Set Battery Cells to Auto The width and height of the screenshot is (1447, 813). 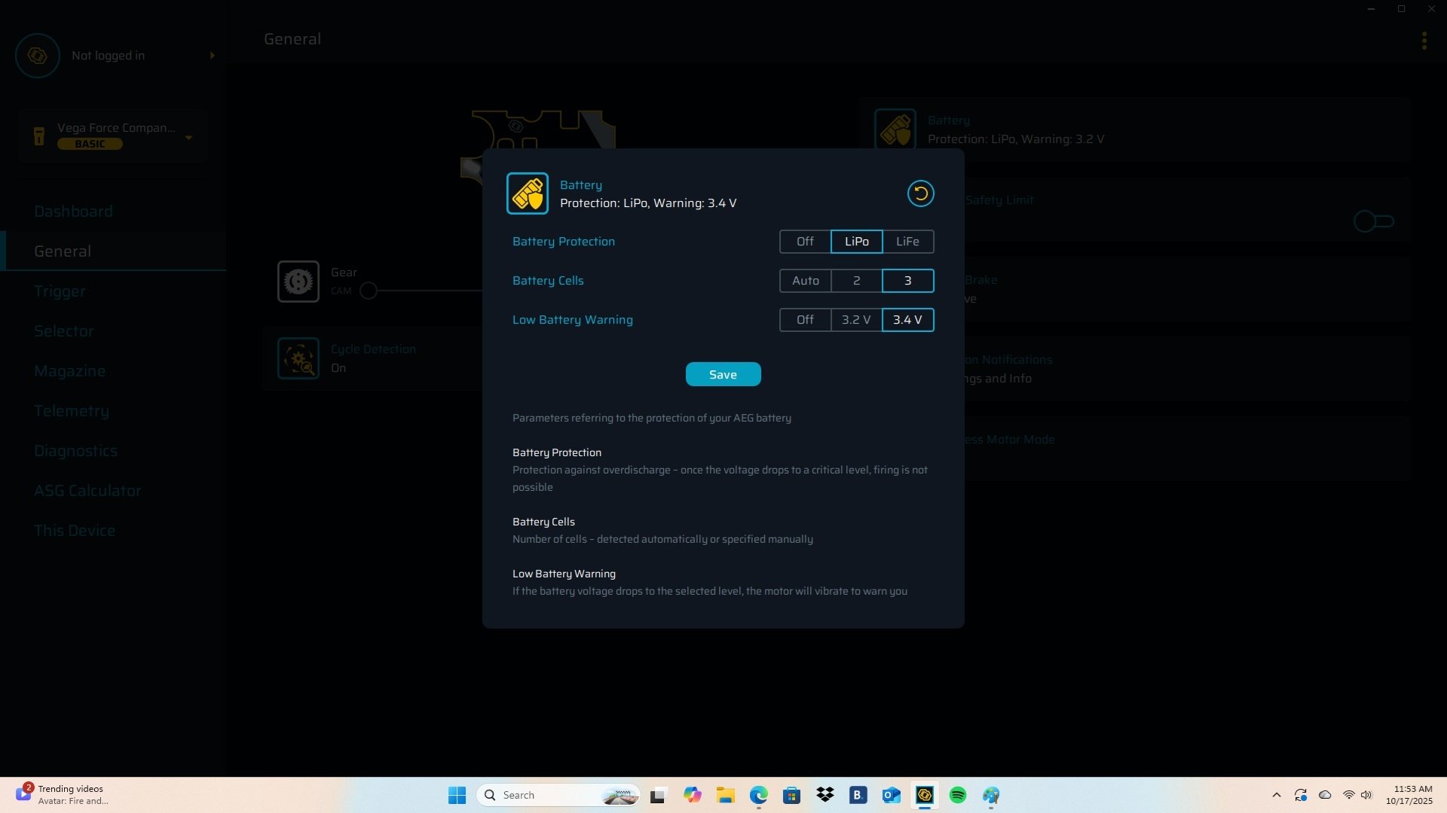[805, 281]
